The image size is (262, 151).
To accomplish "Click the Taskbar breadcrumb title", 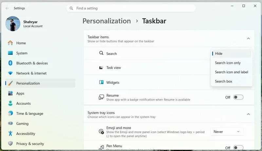I will [154, 21].
